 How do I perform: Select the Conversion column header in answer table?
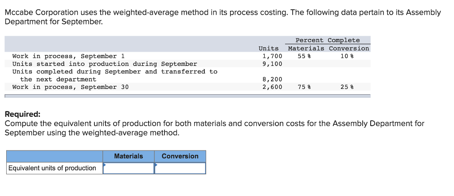click(x=180, y=156)
